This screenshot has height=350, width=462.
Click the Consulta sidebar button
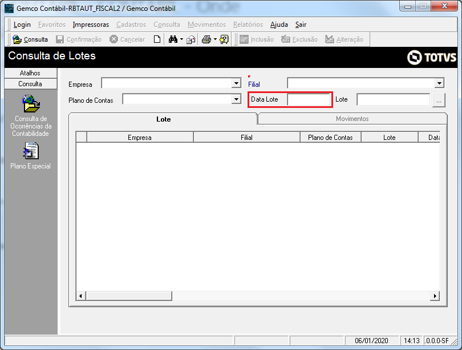coord(31,84)
